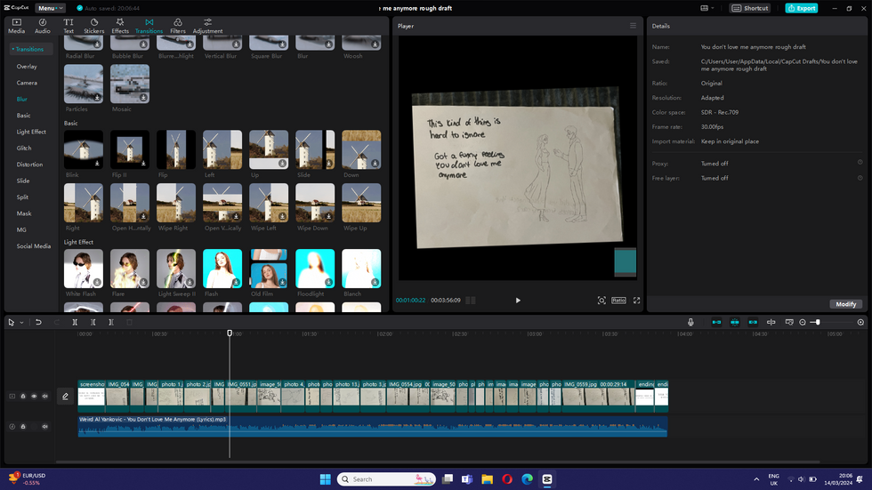Switch to the Filters tab
The image size is (872, 490).
point(178,26)
